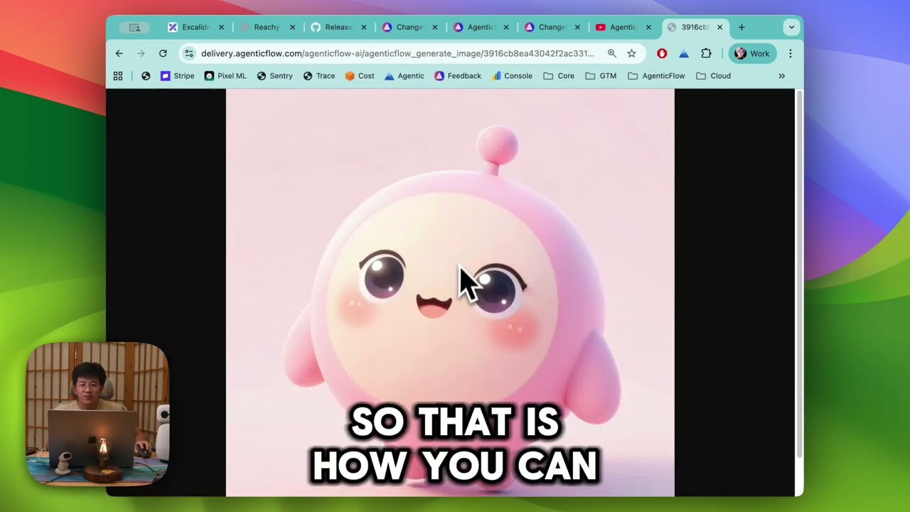Open the Stripe bookmark
Screen dimensions: 910x512
coord(177,75)
